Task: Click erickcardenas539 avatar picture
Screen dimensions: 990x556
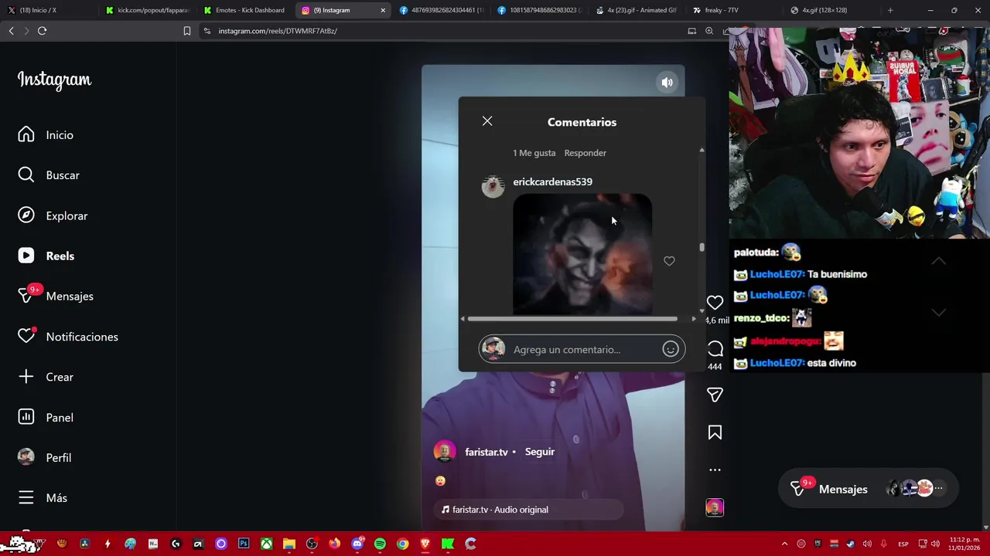Action: click(x=493, y=186)
